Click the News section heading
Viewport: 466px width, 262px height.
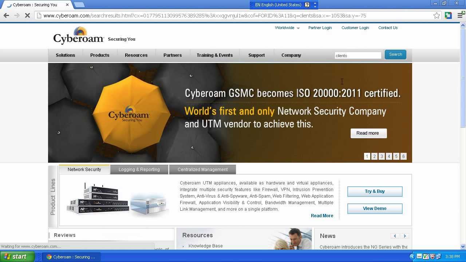[328, 236]
